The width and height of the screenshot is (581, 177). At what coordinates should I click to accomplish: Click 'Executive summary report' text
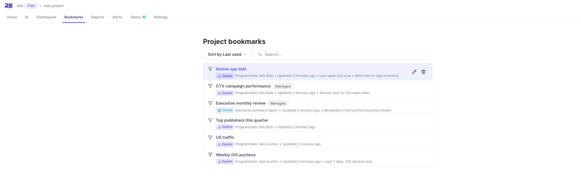[256, 110]
